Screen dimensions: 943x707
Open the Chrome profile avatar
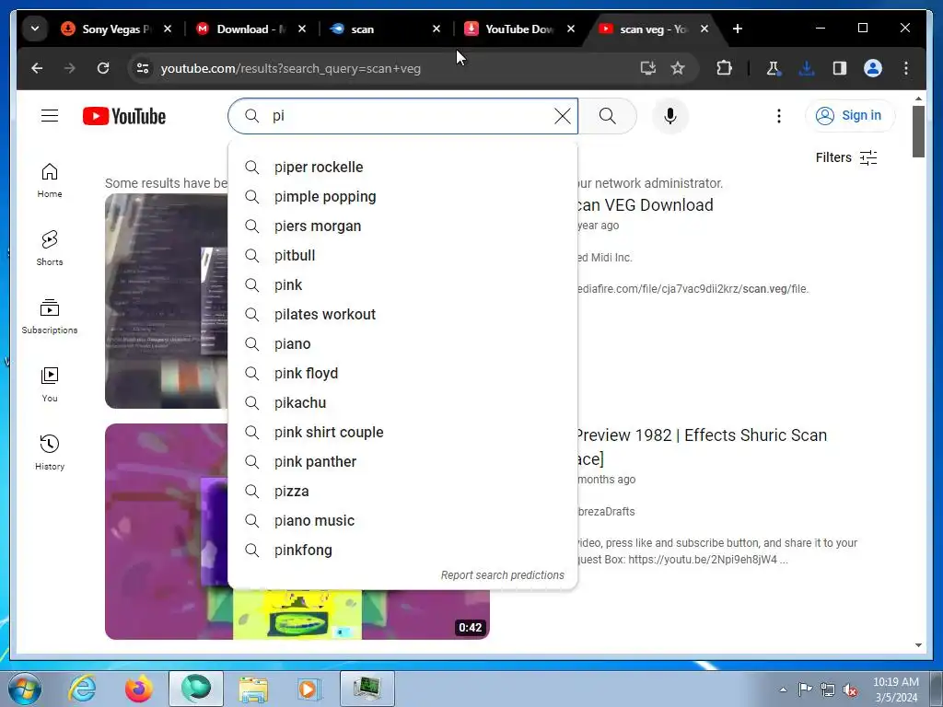coord(873,68)
